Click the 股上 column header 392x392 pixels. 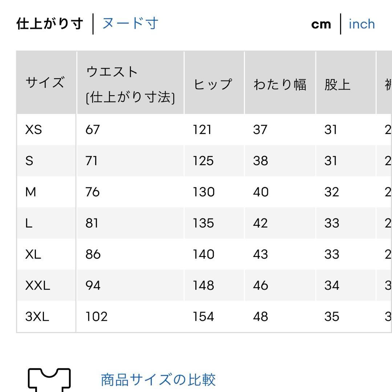pyautogui.click(x=337, y=84)
